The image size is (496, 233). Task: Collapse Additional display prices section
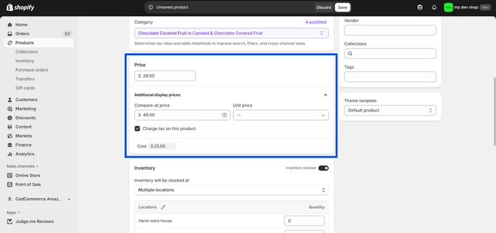[x=325, y=95]
